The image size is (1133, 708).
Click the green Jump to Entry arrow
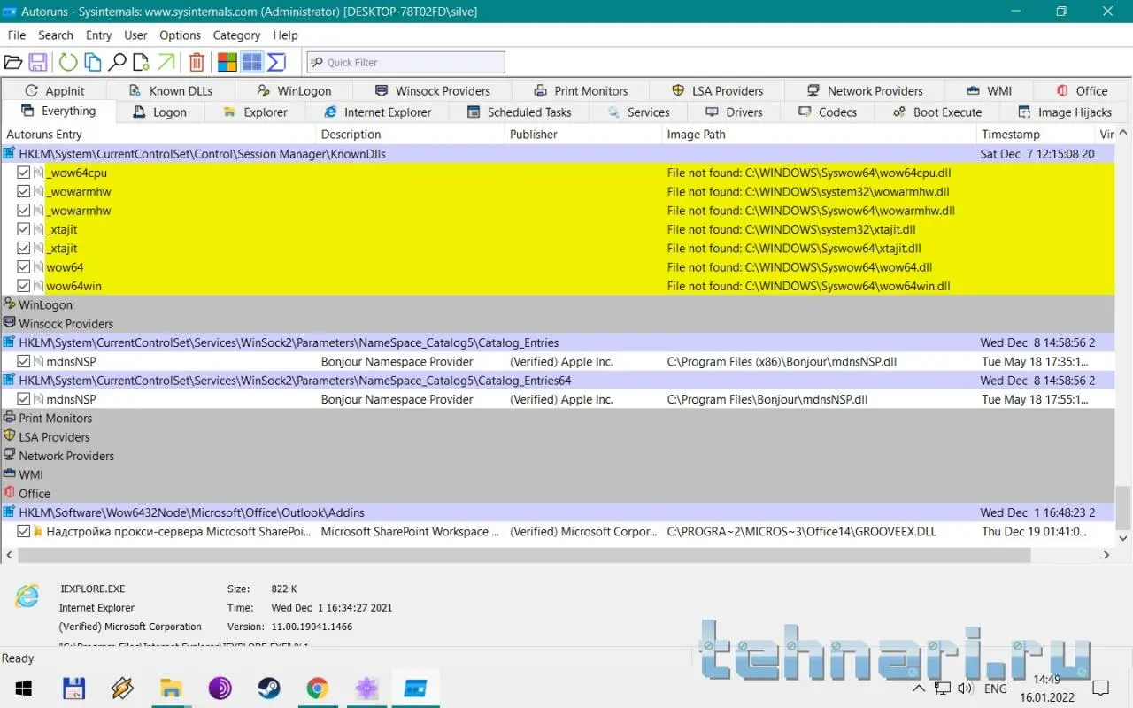166,62
